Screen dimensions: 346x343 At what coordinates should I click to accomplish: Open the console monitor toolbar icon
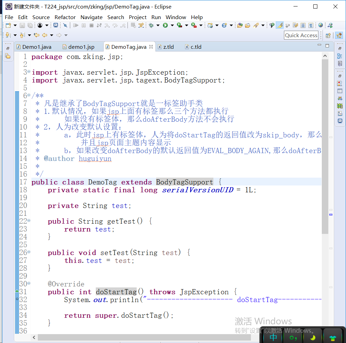[56, 25]
